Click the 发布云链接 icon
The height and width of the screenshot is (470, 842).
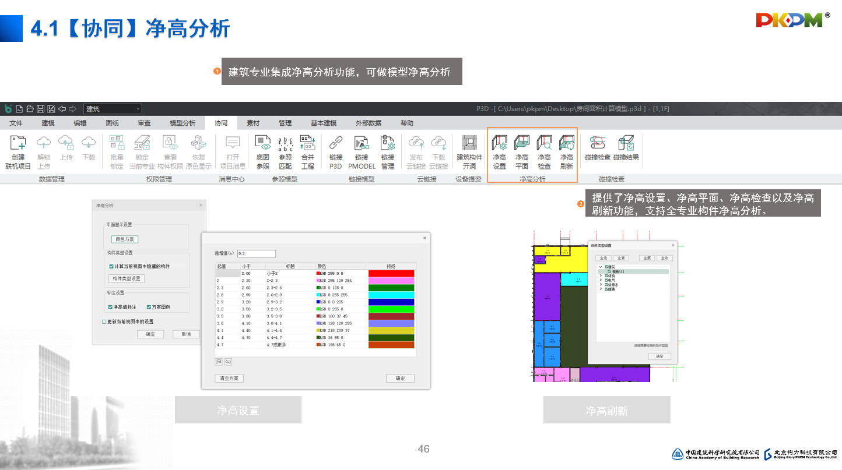pyautogui.click(x=416, y=143)
